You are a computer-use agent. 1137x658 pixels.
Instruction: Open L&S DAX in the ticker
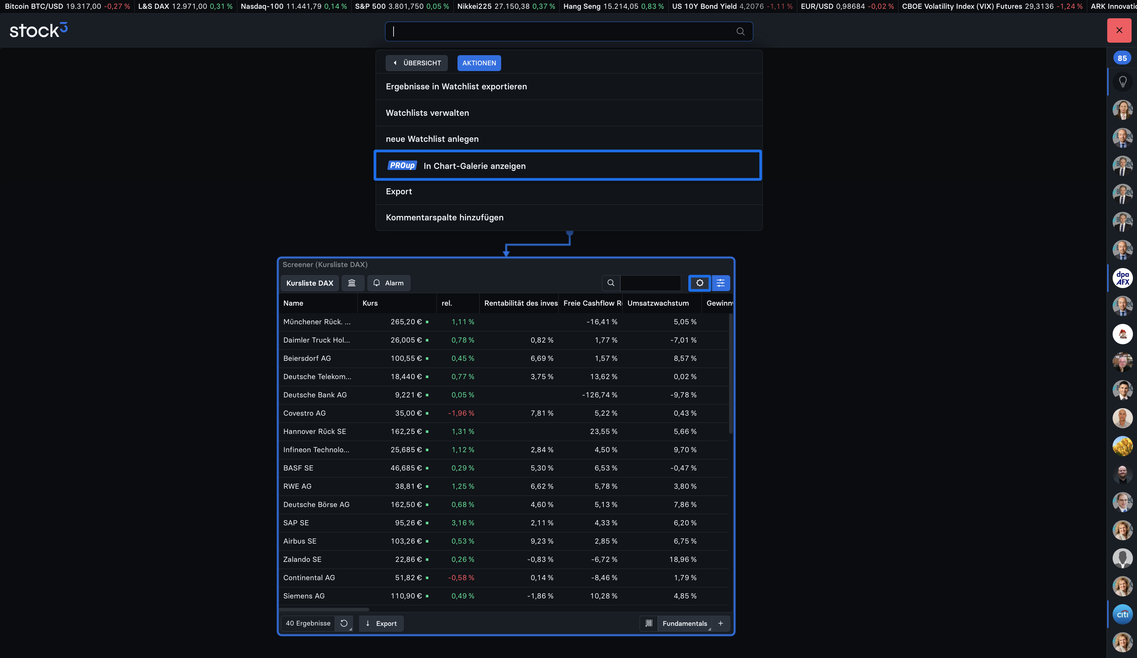pos(185,6)
